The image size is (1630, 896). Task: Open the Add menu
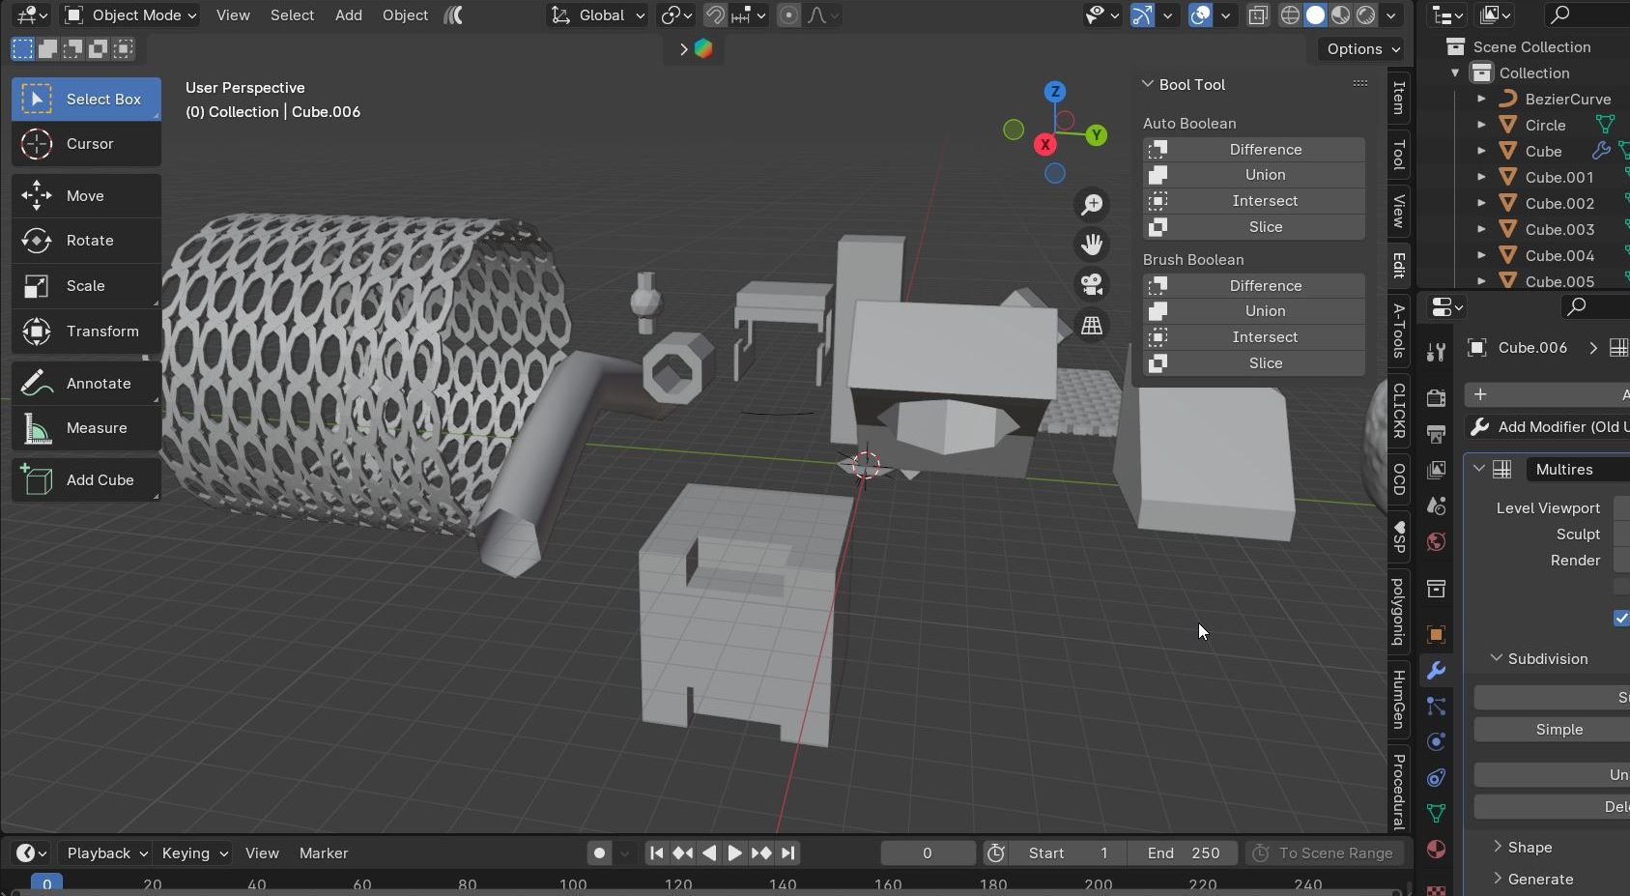[348, 15]
